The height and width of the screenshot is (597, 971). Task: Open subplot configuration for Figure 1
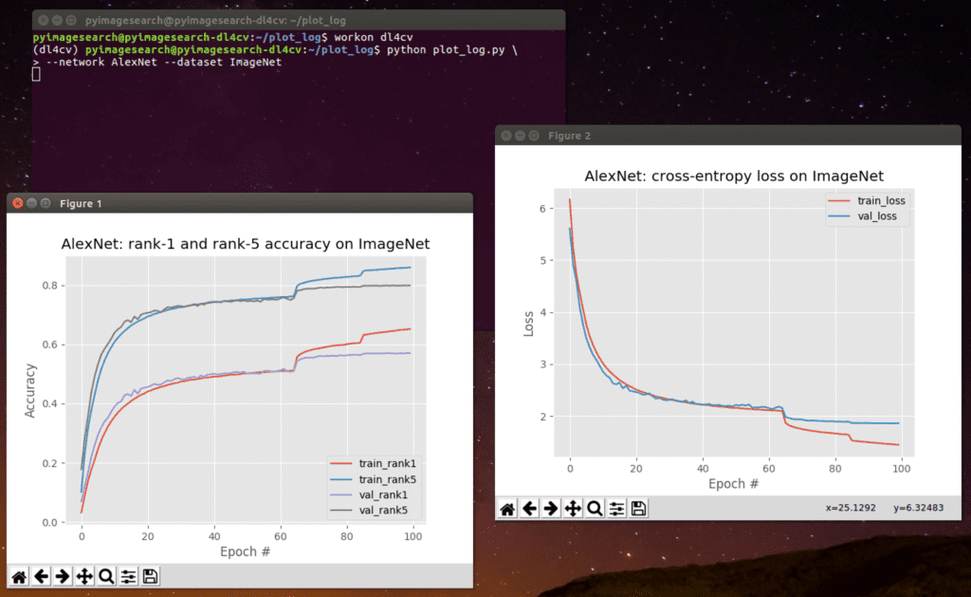point(127,576)
